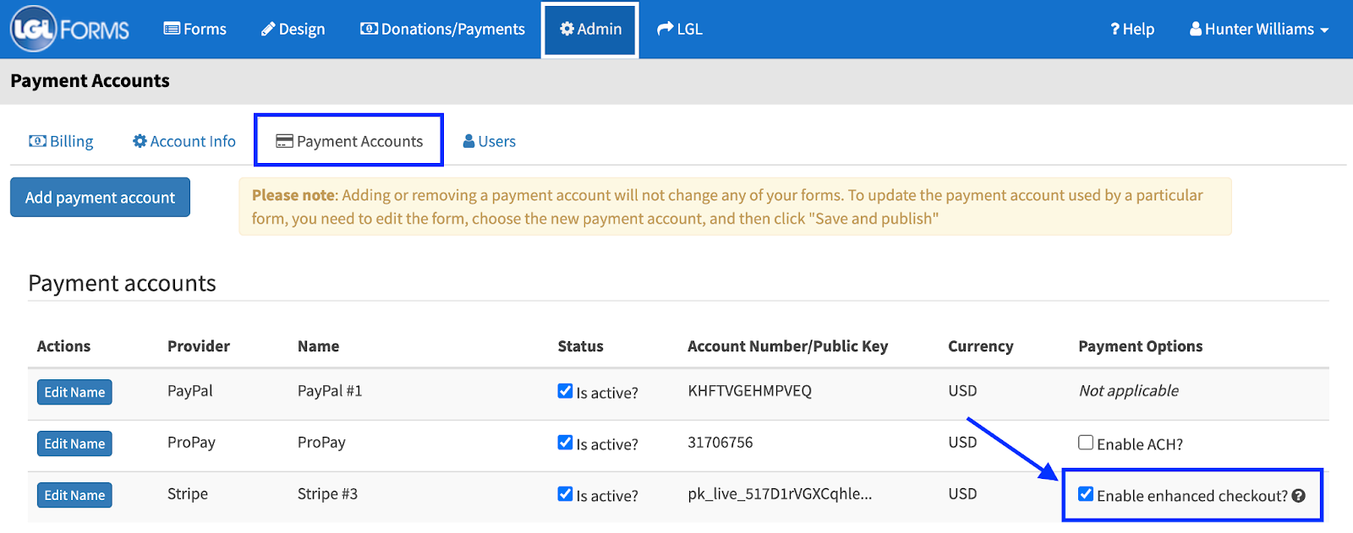Click the Design pencil icon
This screenshot has height=533, width=1353.
(268, 30)
